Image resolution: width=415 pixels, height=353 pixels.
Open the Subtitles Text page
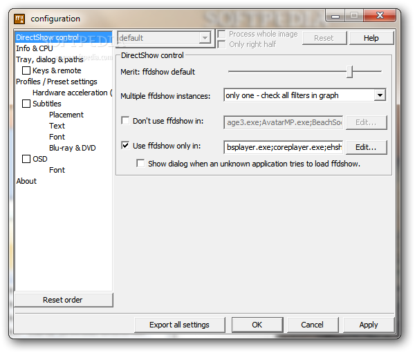[x=57, y=126]
